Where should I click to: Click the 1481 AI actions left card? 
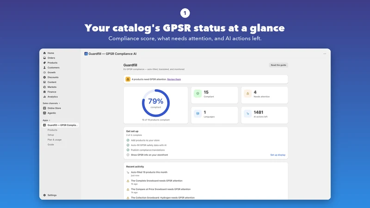[265, 115]
